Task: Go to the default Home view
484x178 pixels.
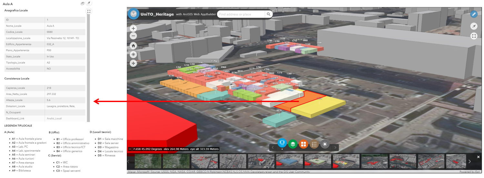Action: point(134,46)
